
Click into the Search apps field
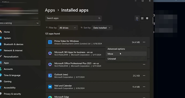pos(73,18)
